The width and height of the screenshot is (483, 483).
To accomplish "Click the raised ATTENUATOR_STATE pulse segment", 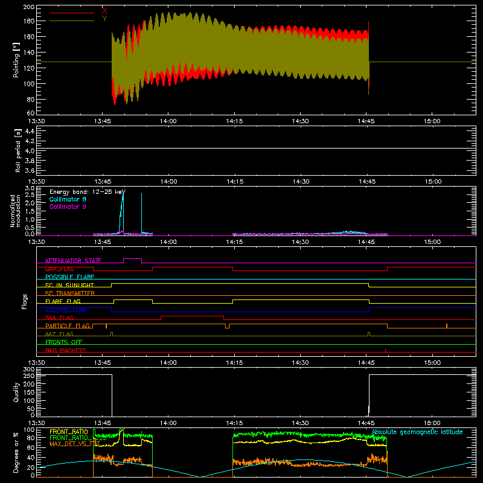I will (132, 259).
